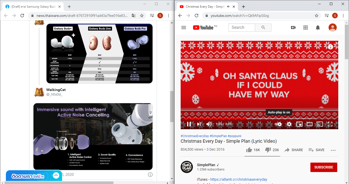This screenshot has width=349, height=184.
Task: Open the more actions ellipsis under video
Action: pyautogui.click(x=333, y=150)
